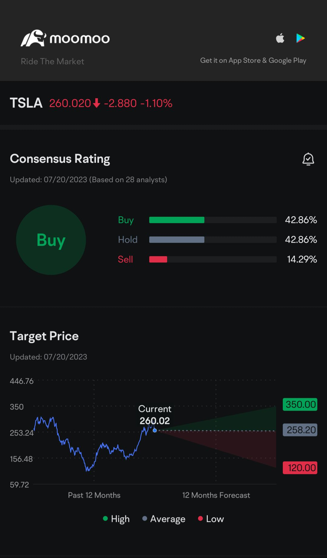Click the red Sell percentage bar
Image resolution: width=327 pixels, height=558 pixels.
tap(158, 259)
